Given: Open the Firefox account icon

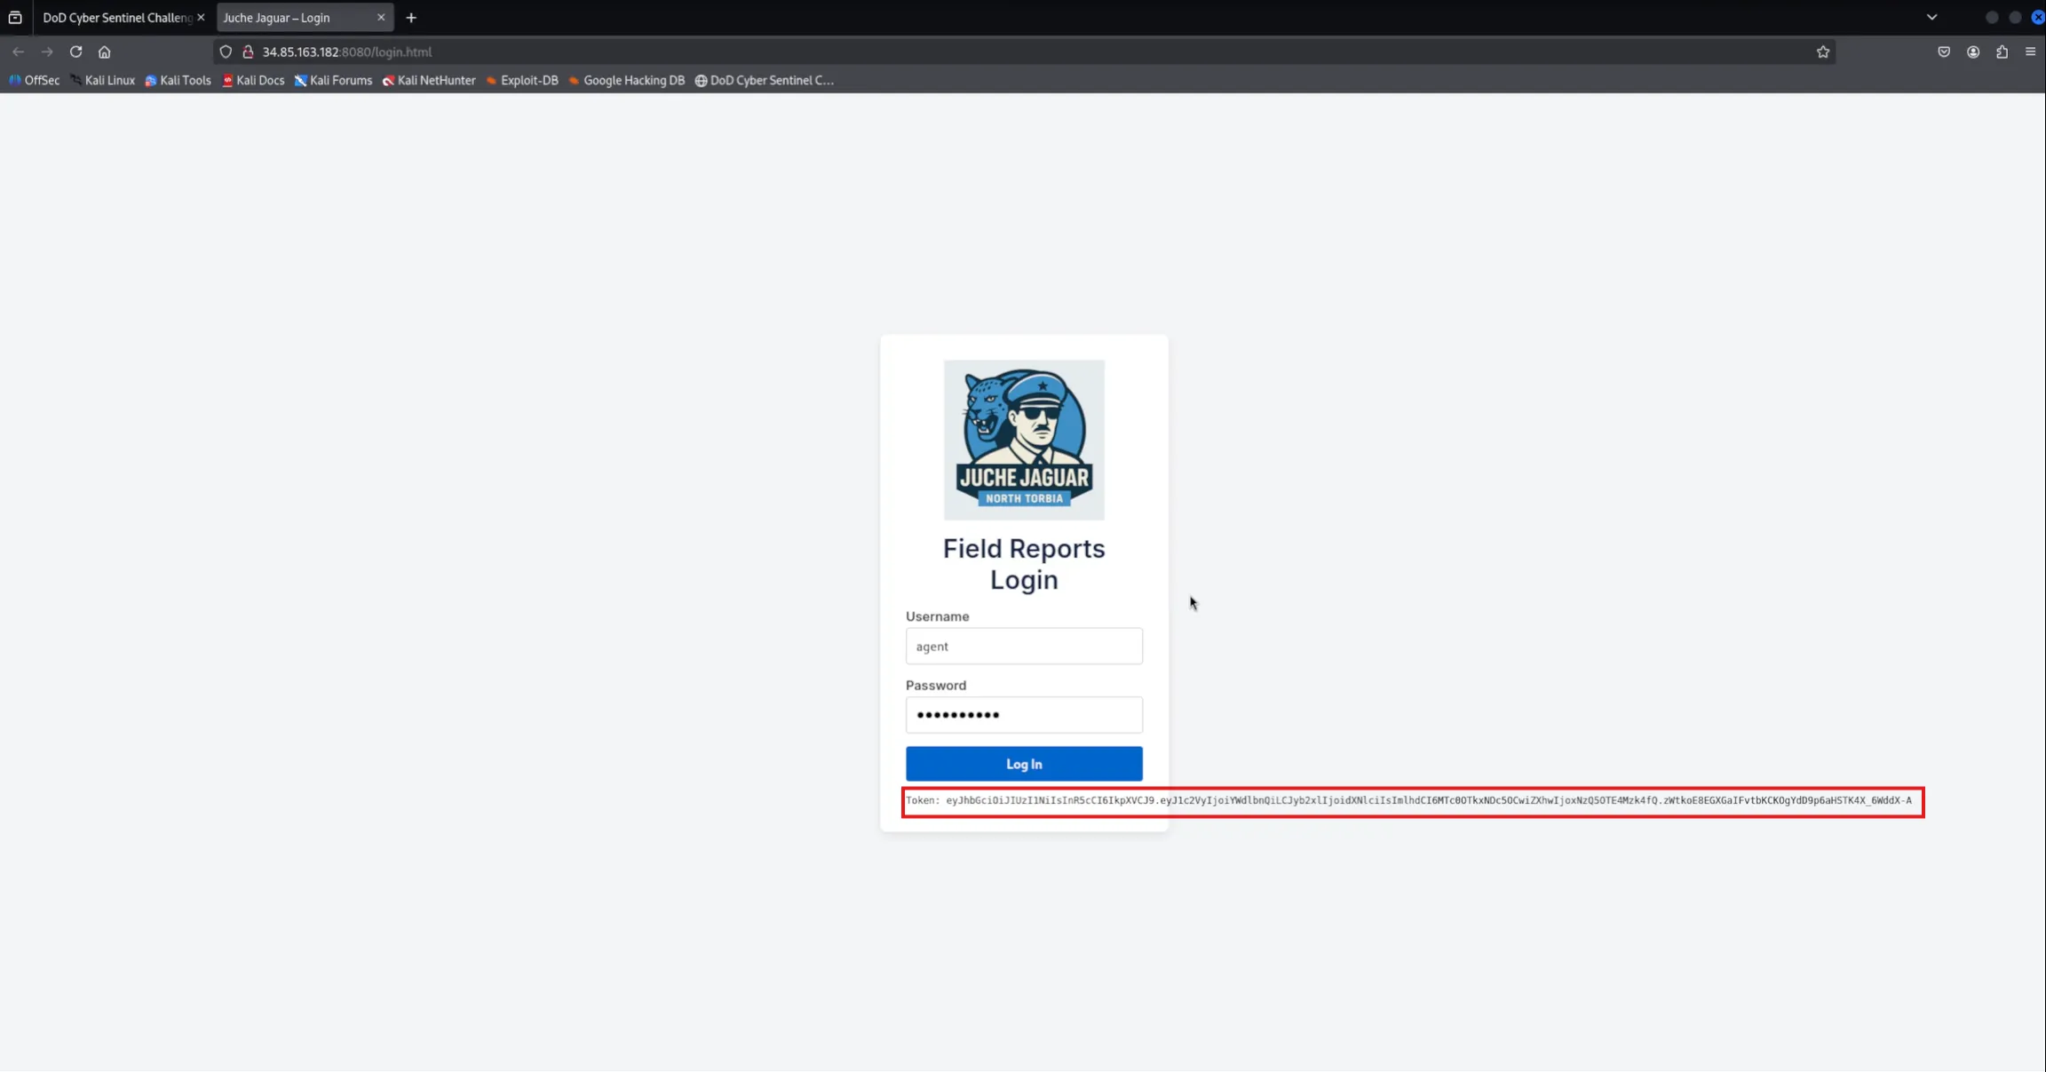Looking at the screenshot, I should click(1972, 52).
